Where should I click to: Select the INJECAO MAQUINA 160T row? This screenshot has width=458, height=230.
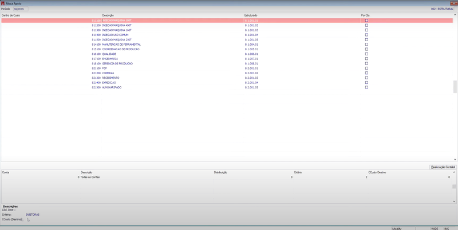(x=227, y=30)
